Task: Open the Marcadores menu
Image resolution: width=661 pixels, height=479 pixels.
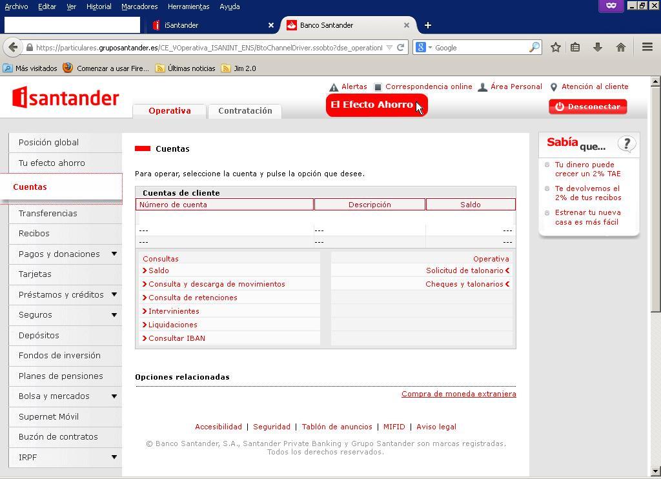Action: click(139, 6)
